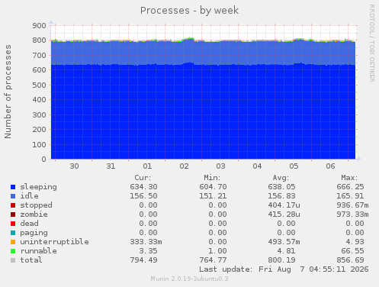379x287 pixels.
Task: Click the zombie max value 973.33m
Action: click(x=352, y=214)
